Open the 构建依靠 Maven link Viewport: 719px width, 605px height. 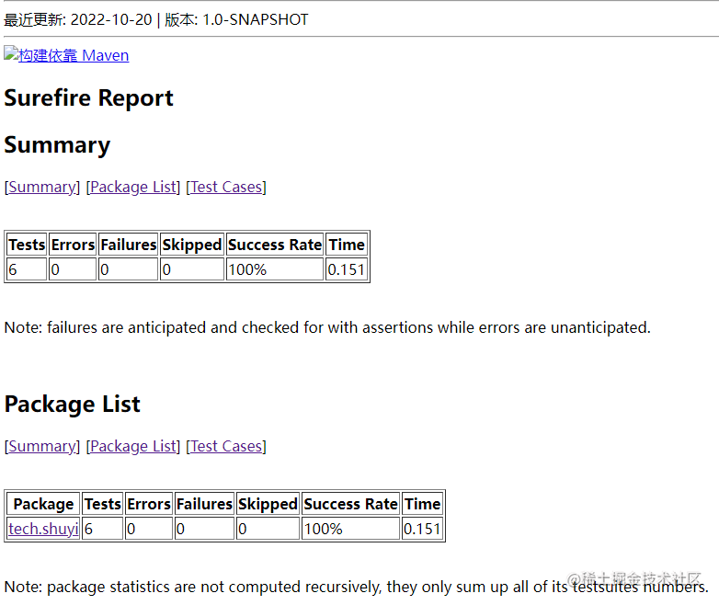click(x=74, y=55)
